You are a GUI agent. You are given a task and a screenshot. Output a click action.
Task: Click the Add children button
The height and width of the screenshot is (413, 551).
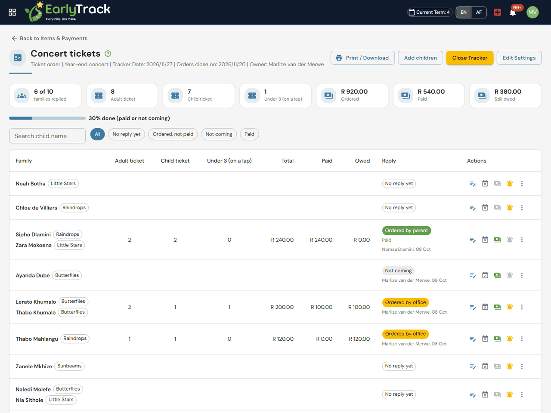point(420,58)
